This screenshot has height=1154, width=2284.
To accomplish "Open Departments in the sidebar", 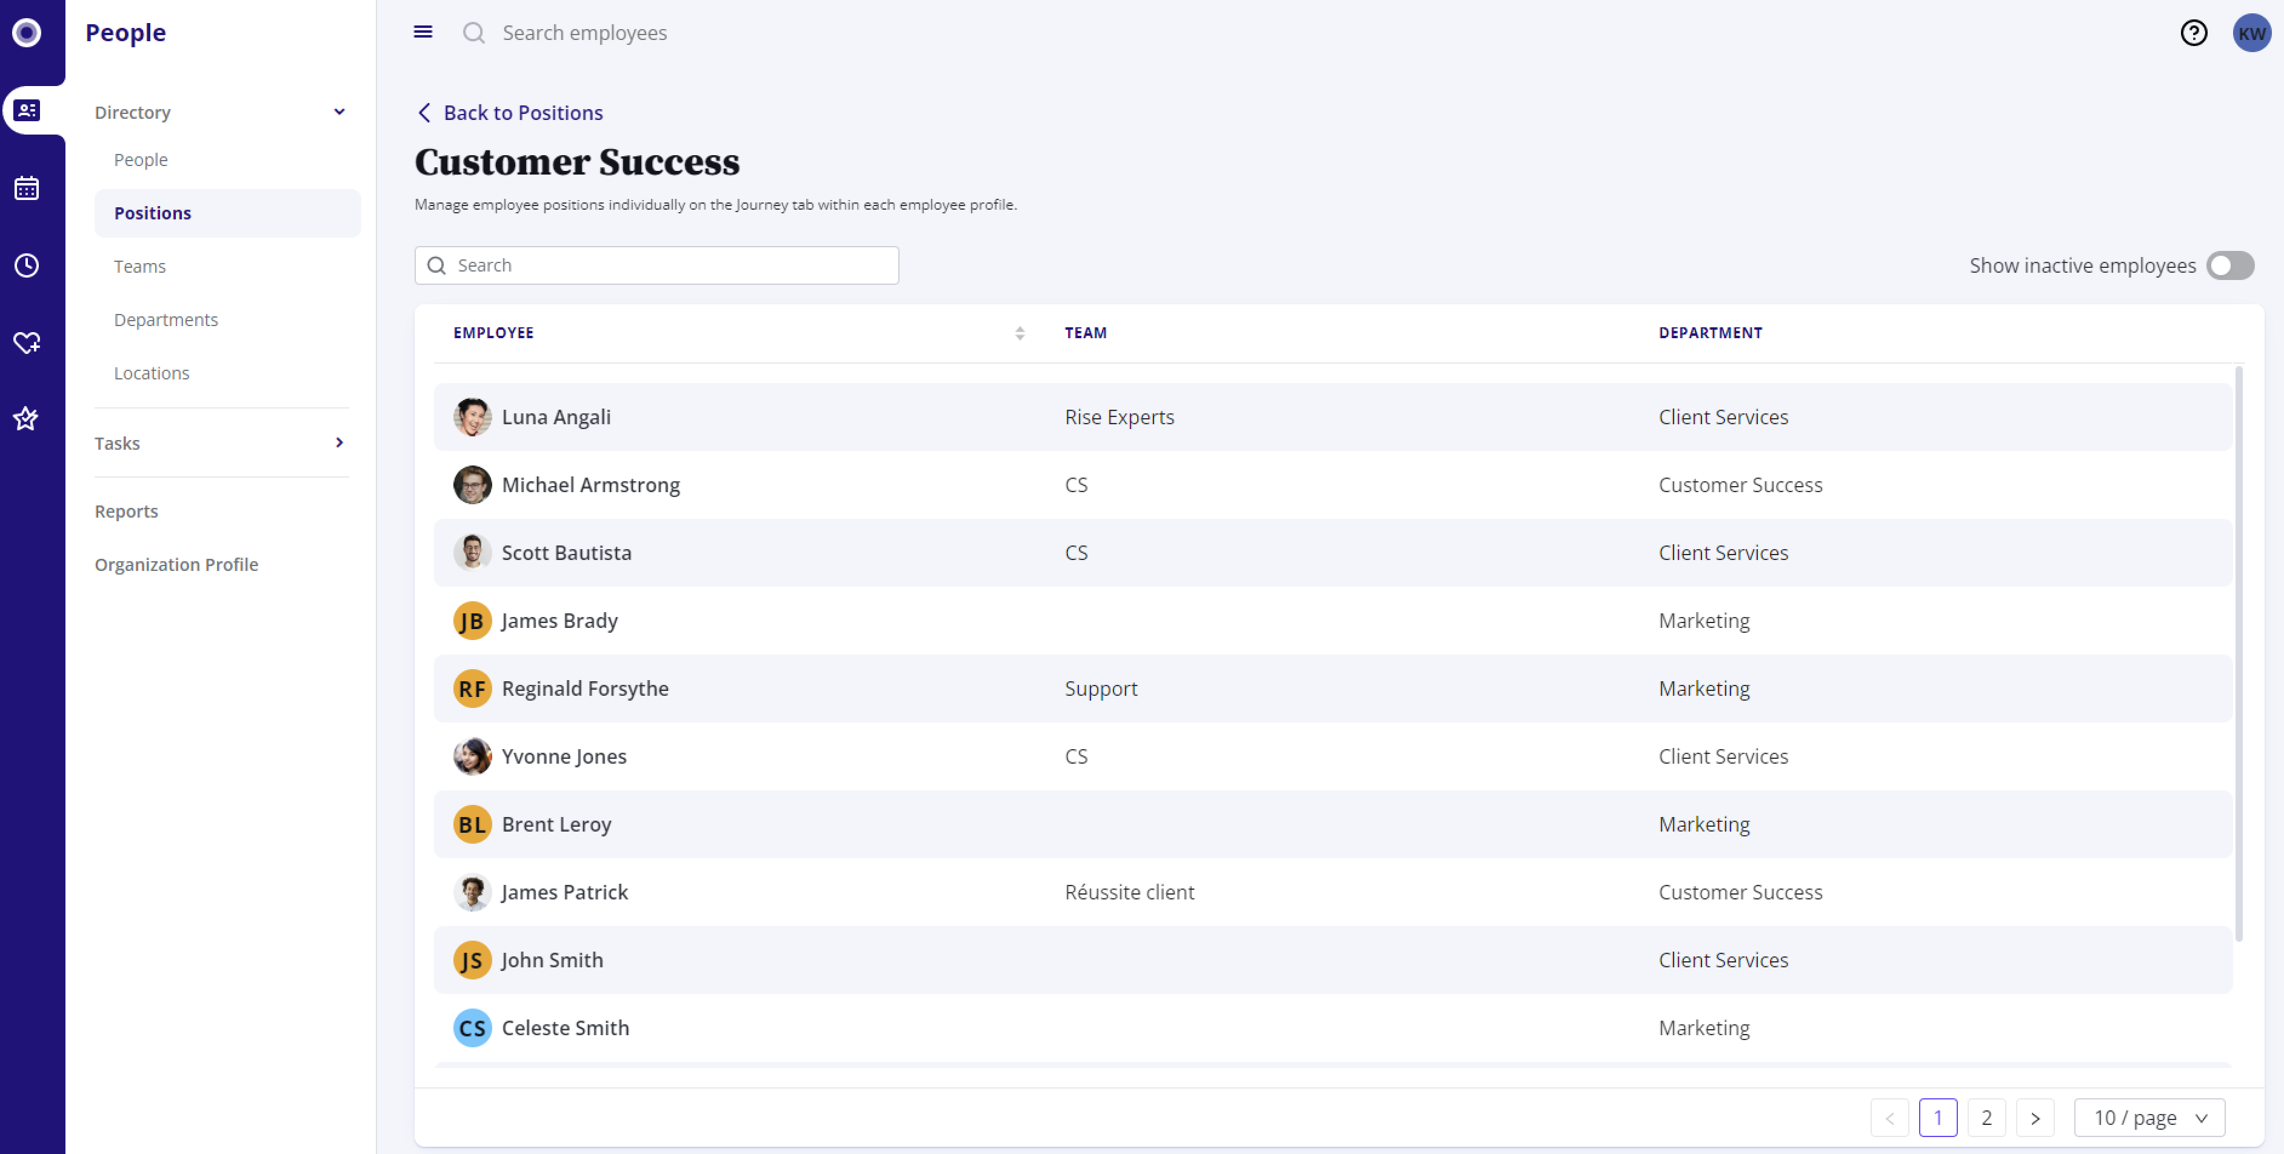I will point(166,319).
